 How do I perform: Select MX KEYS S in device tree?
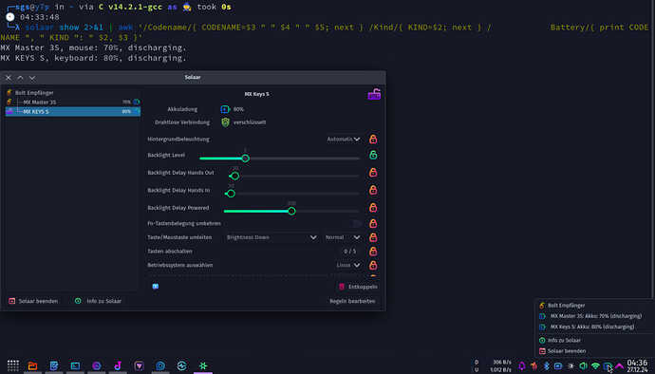point(73,112)
